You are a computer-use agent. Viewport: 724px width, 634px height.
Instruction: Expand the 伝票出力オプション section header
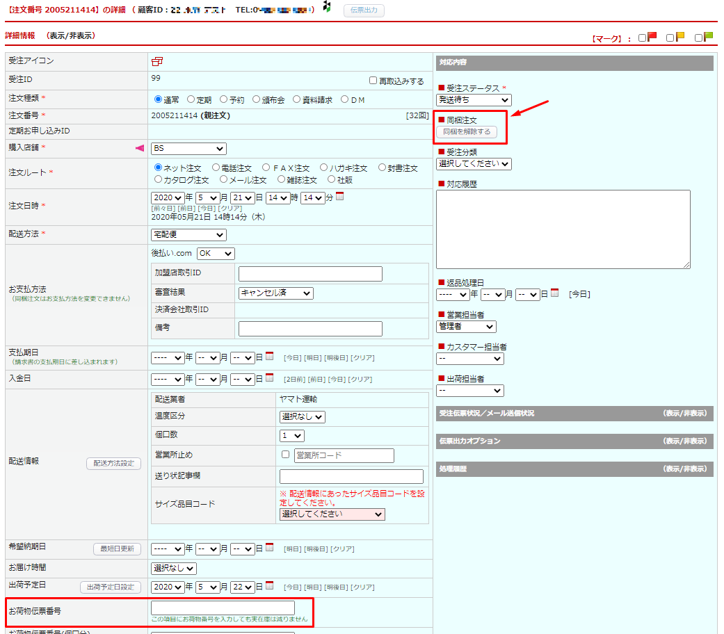click(685, 441)
